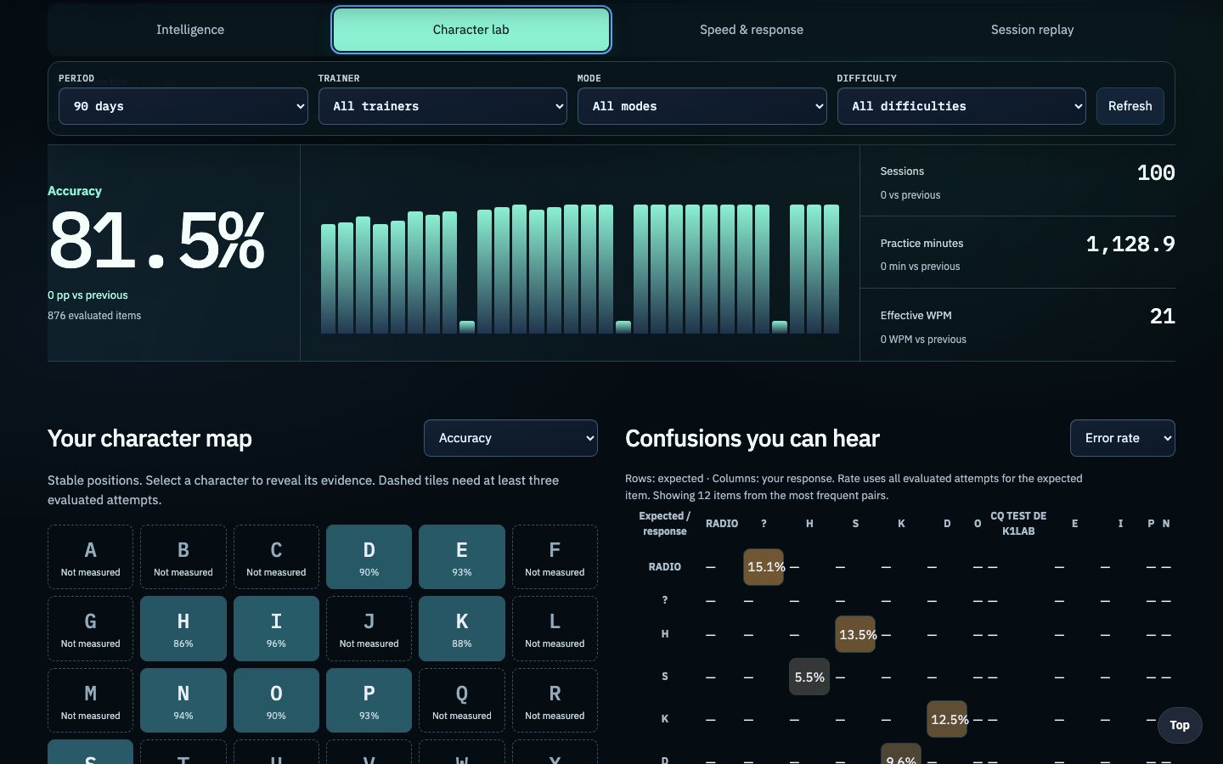Screen dimensions: 1223x764
Task: Click the RADIO row label in confusions
Action: coord(665,567)
